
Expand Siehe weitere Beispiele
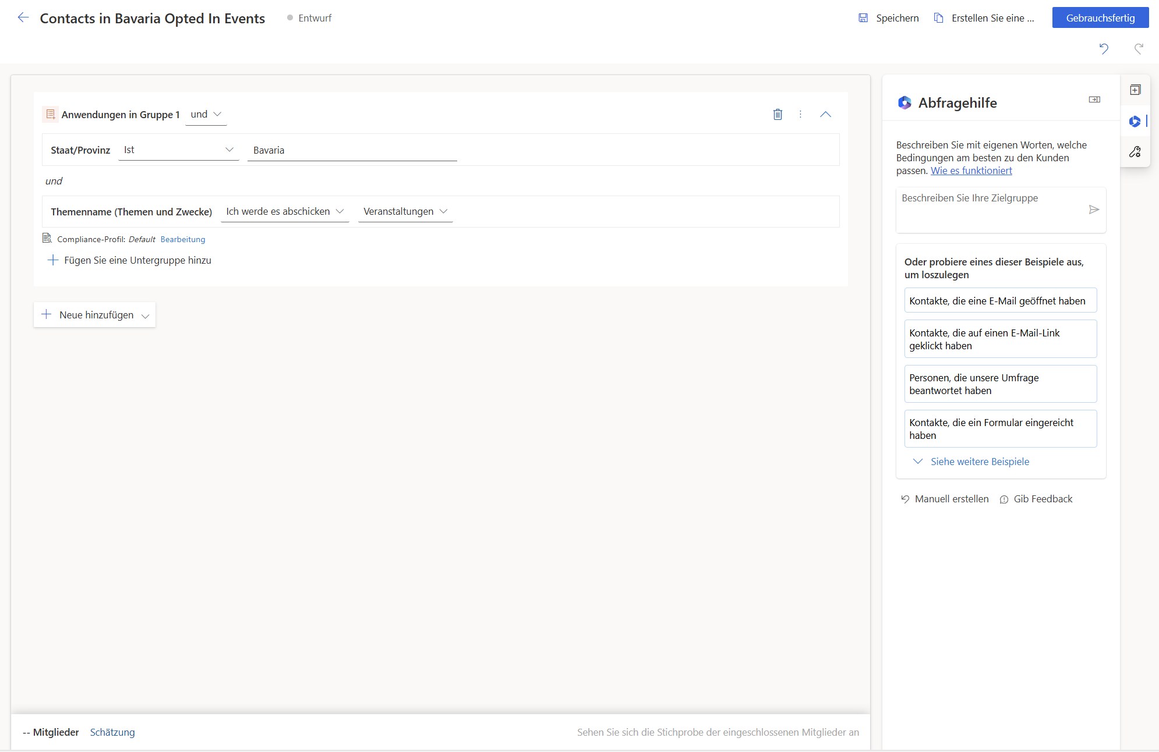tap(979, 462)
